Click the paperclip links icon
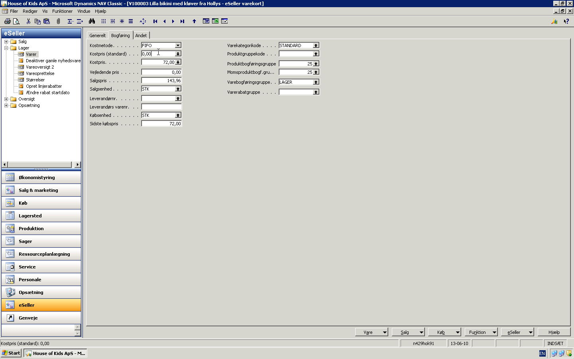 pyautogui.click(x=58, y=21)
